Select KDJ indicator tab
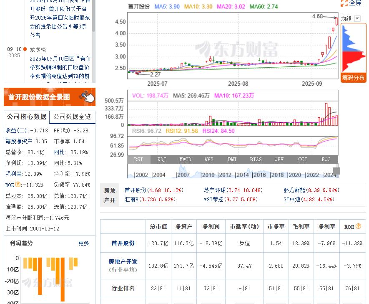Screen dimensions: 369x304 (x=162, y=160)
